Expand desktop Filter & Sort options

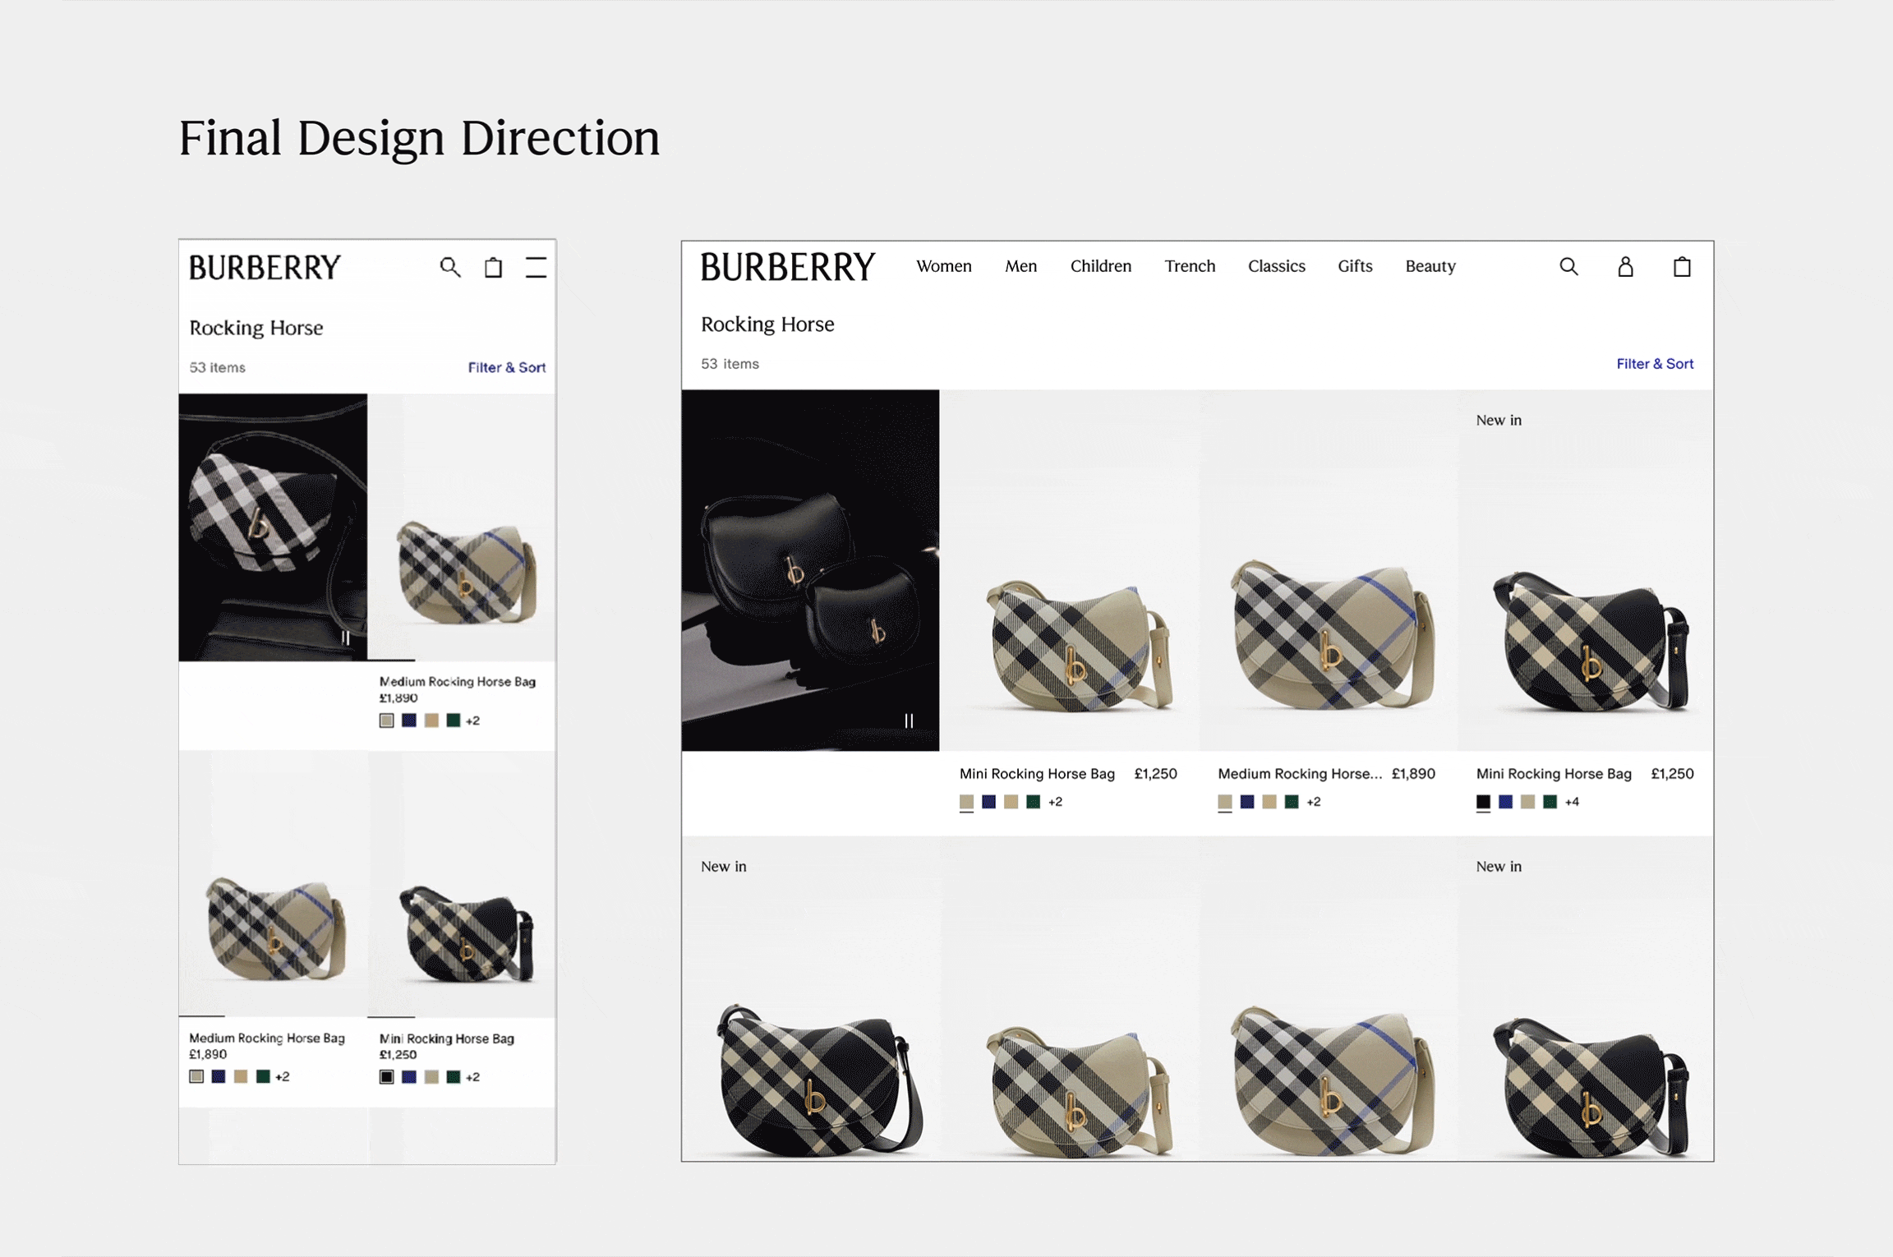[1654, 363]
